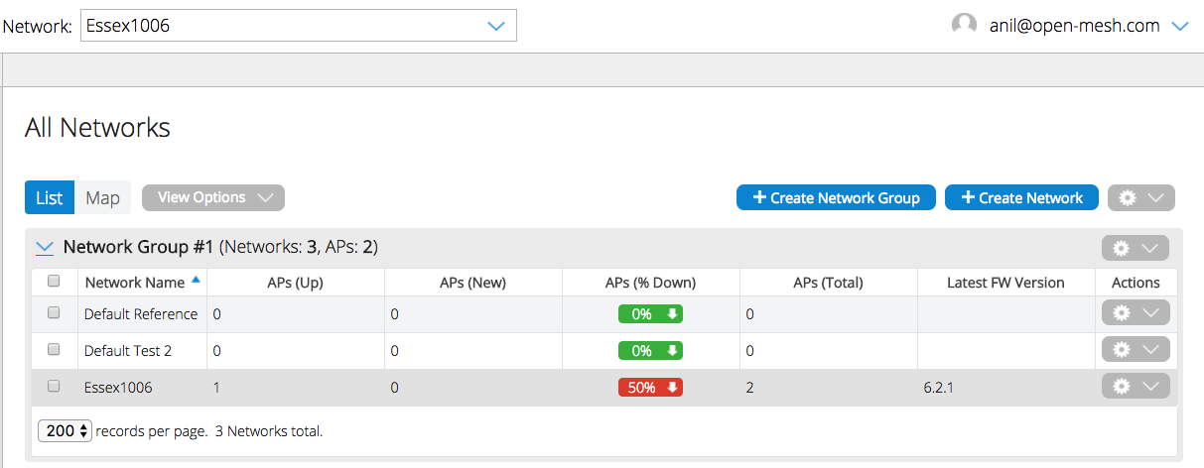Sort by the APs (New) column
Image resolution: width=1204 pixels, height=468 pixels.
(x=472, y=283)
